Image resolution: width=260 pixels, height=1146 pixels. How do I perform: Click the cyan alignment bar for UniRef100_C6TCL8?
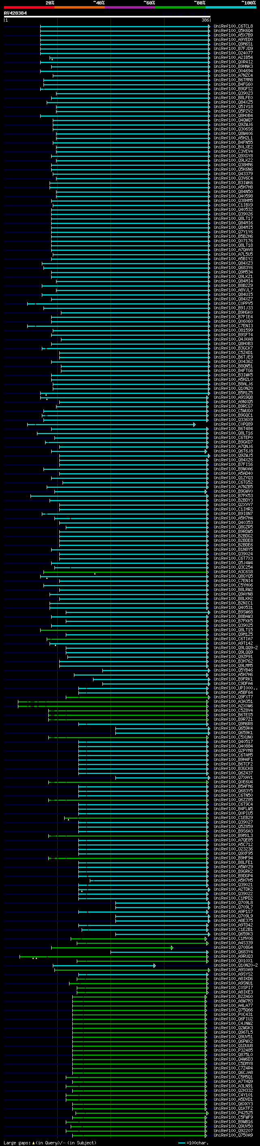point(125,26)
